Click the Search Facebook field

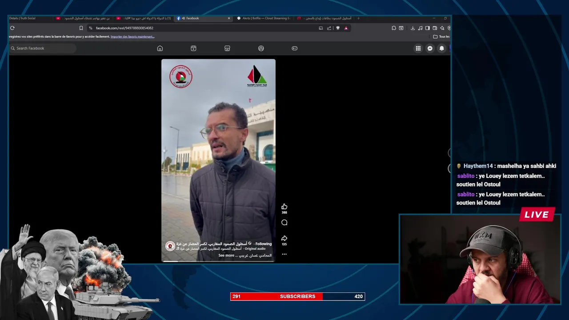[43, 48]
